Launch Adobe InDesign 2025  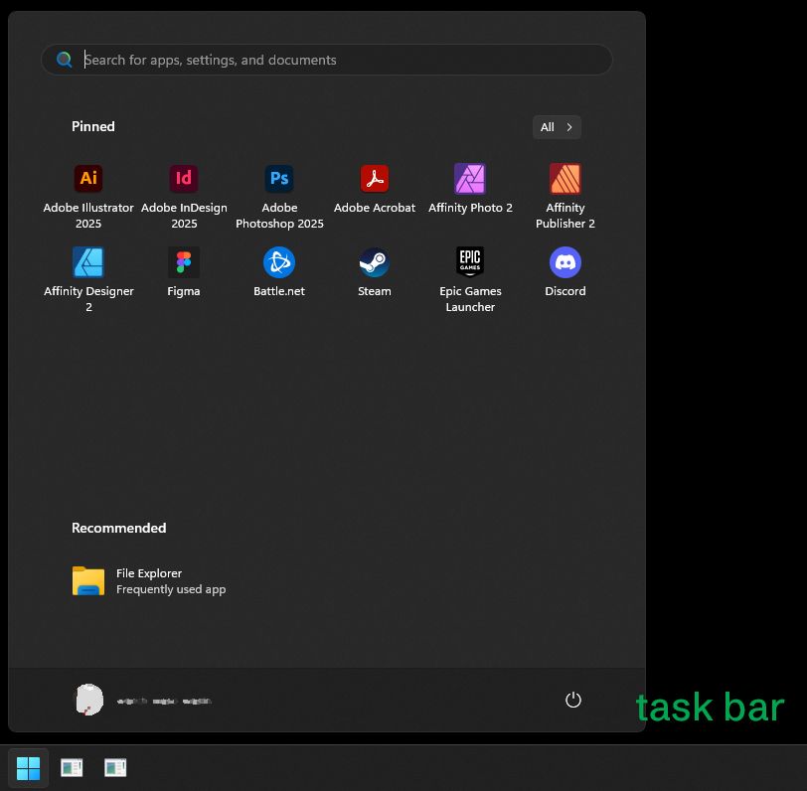pos(184,197)
